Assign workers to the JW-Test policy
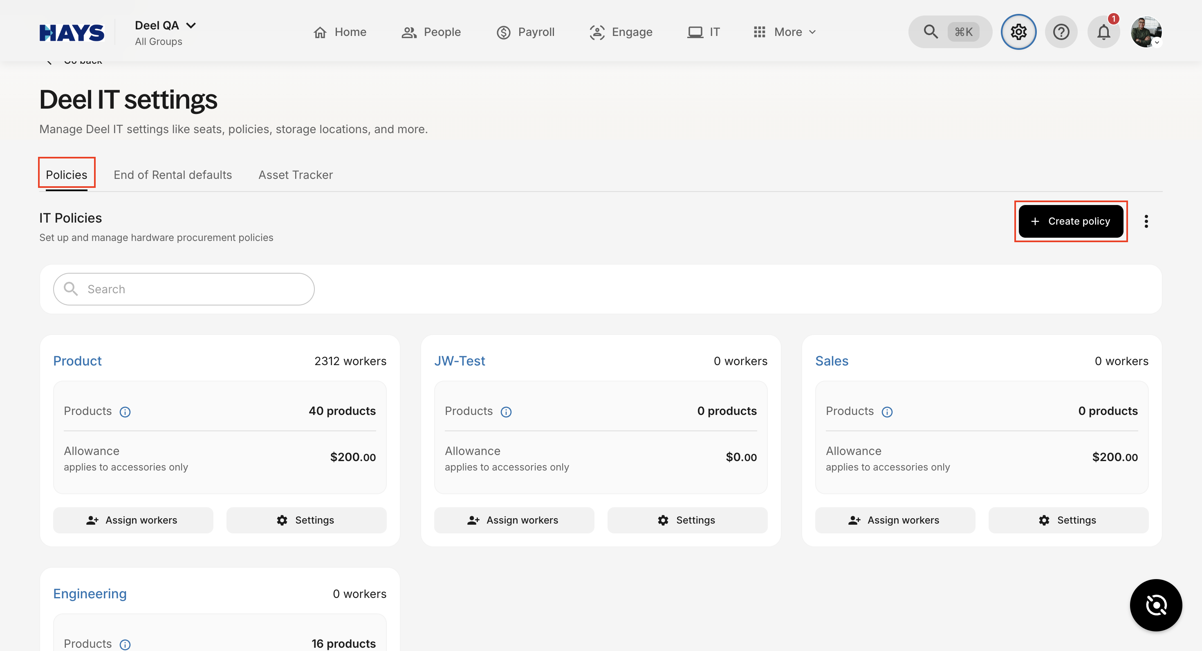1202x651 pixels. (x=514, y=520)
